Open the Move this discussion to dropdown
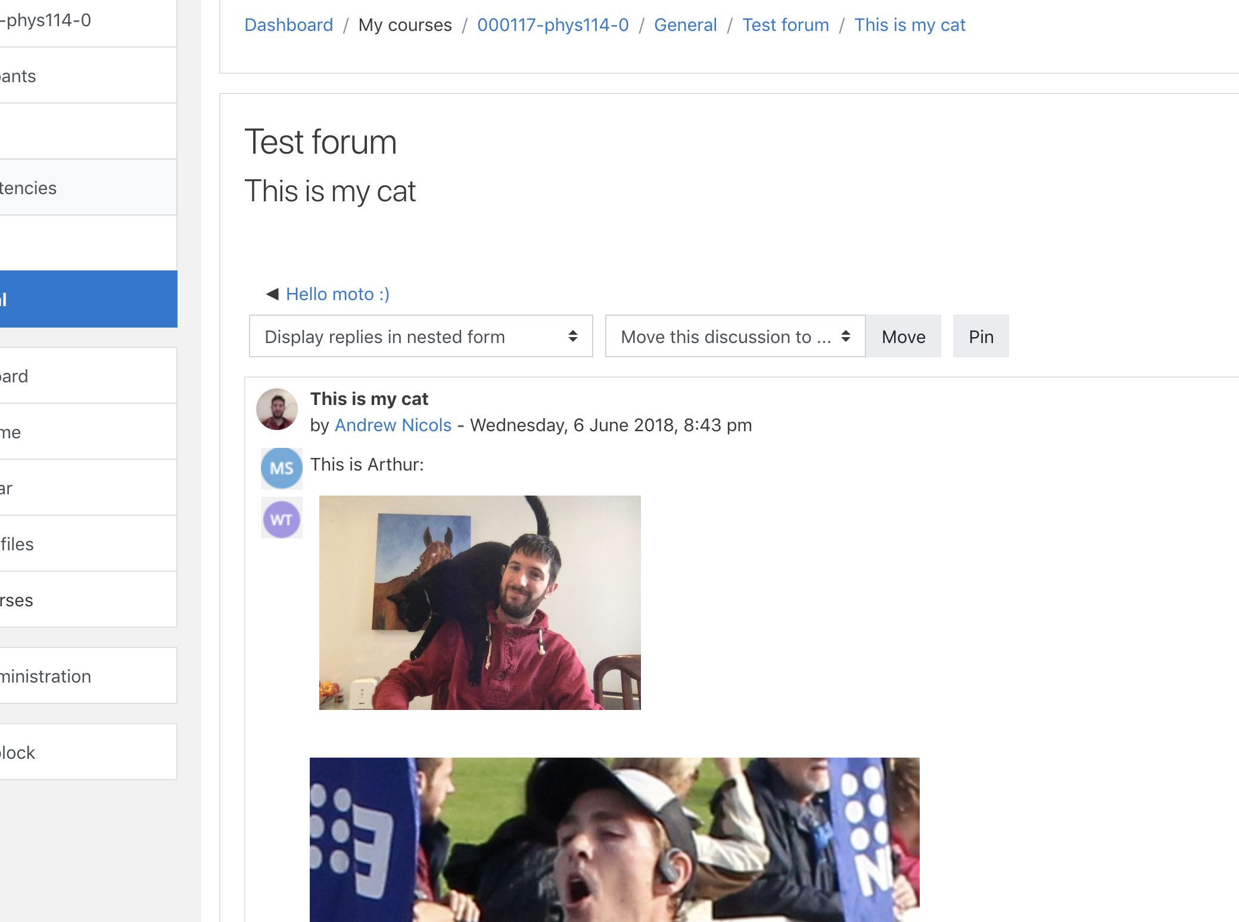Screen dimensions: 1239x922 [735, 337]
